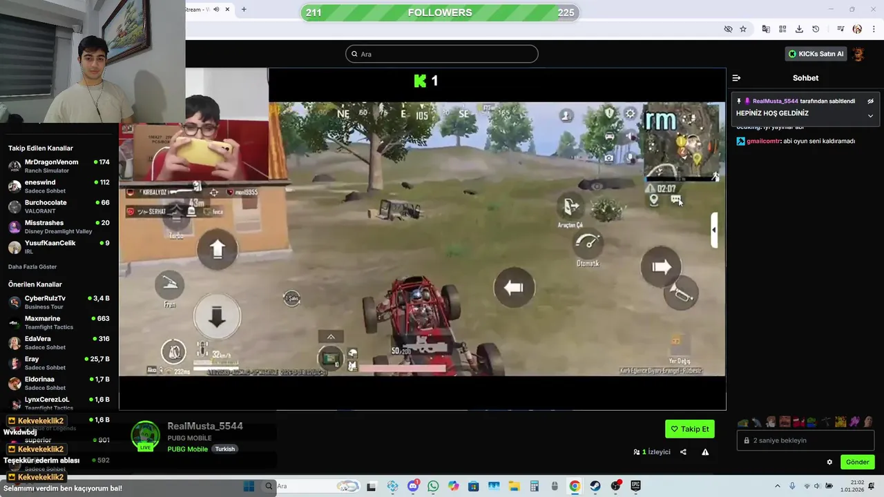Viewport: 884px width, 497px height.
Task: Click KICKs Satın Al button
Action: tap(816, 54)
